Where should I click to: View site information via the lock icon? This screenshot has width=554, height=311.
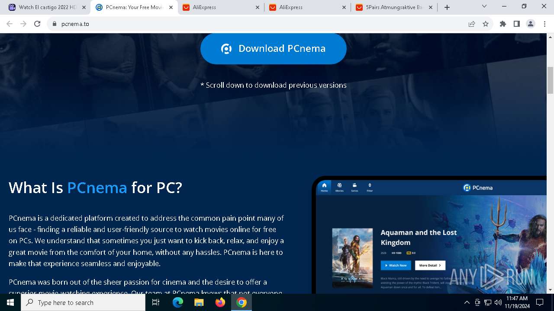click(54, 24)
